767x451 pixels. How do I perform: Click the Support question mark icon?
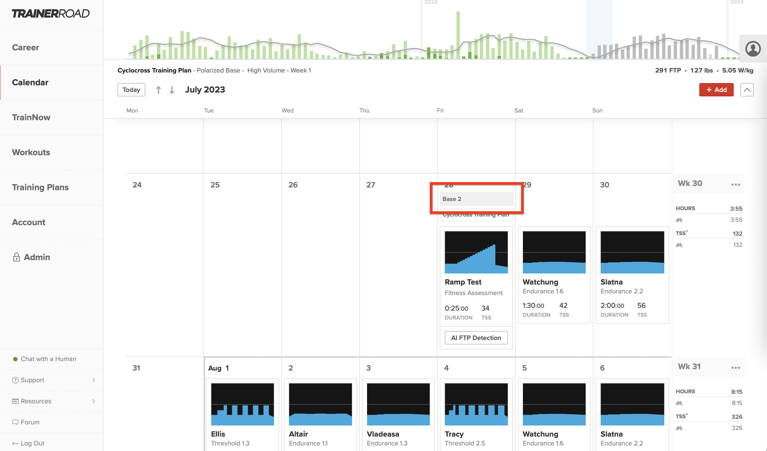pos(15,380)
